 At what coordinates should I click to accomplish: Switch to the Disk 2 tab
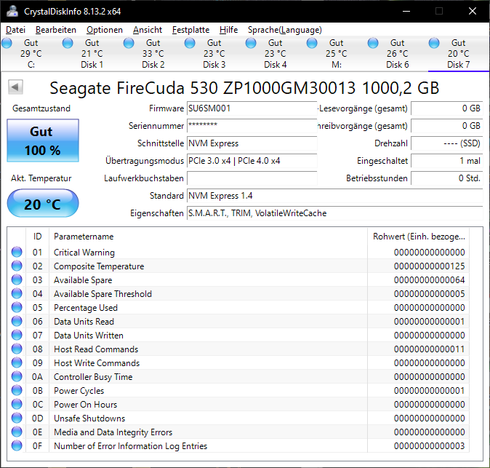(x=153, y=53)
